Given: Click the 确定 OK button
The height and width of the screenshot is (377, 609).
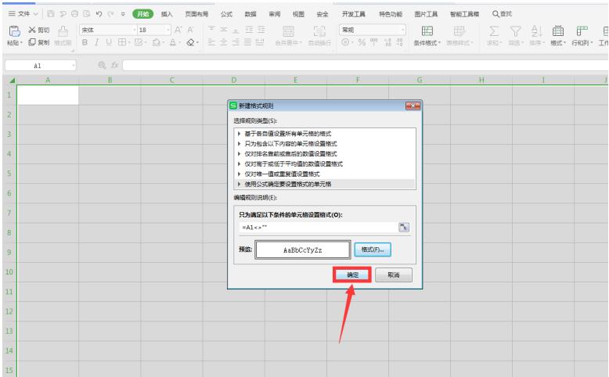Looking at the screenshot, I should pos(352,275).
